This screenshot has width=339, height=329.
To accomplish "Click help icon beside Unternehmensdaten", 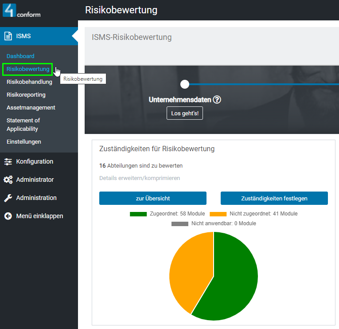I will coord(217,100).
